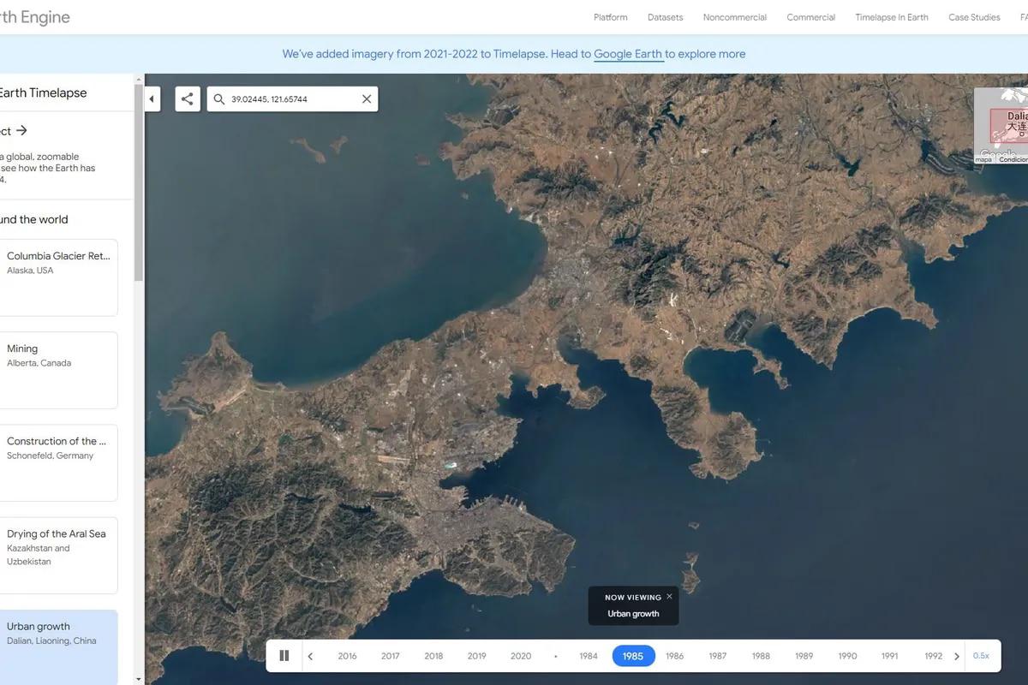1028x685 pixels.
Task: Go to next years on timeline
Action: click(x=957, y=657)
